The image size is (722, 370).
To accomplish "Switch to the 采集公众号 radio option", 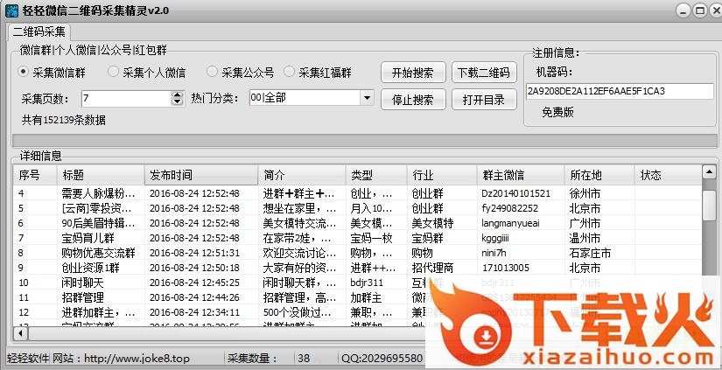I will [x=212, y=73].
